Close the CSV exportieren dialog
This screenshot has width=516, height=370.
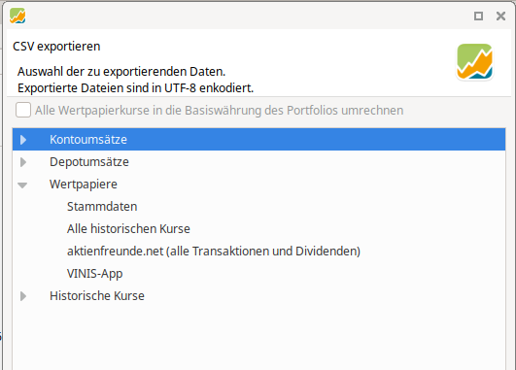500,16
